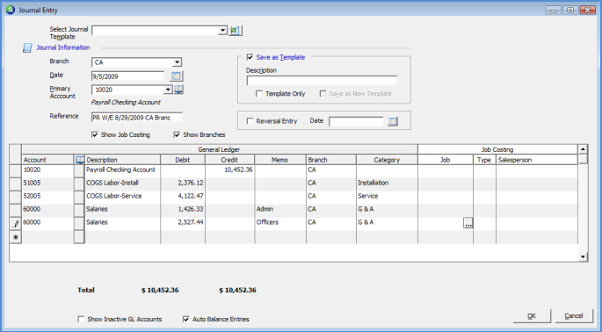Click the grid scrollbar down arrow
This screenshot has width=602, height=332.
[x=583, y=256]
